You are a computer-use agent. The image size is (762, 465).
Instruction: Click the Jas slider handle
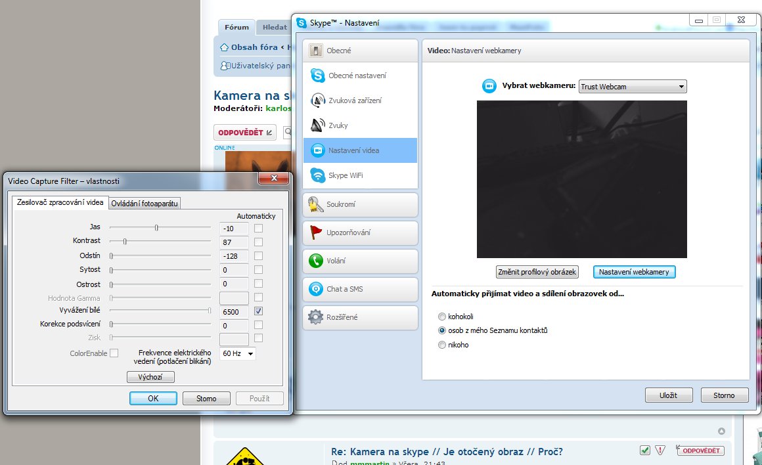point(156,227)
